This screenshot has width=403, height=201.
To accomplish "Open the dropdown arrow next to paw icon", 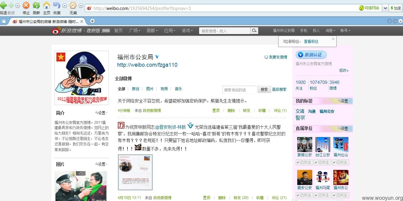I will [x=81, y=6].
